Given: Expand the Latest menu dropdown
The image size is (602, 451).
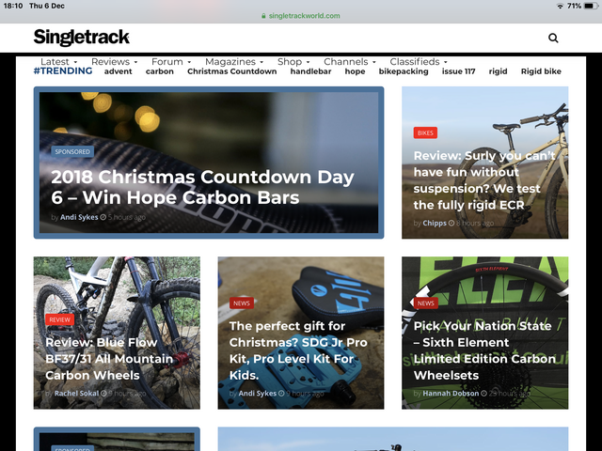Looking at the screenshot, I should 58,61.
